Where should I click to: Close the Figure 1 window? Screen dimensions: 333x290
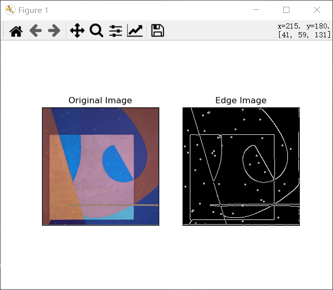[x=317, y=10]
